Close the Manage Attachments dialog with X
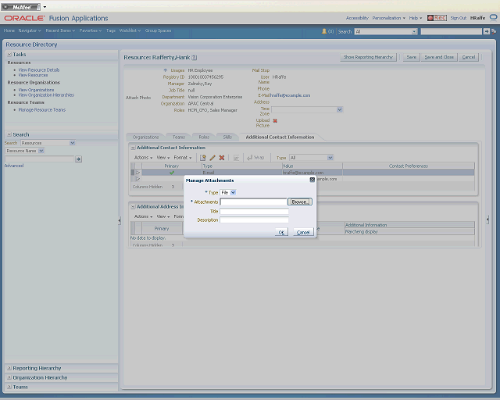The width and height of the screenshot is (500, 400). click(312, 180)
